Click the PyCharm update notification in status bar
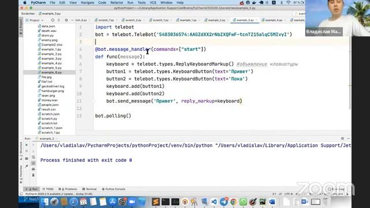370x208 pixels. 59,194
